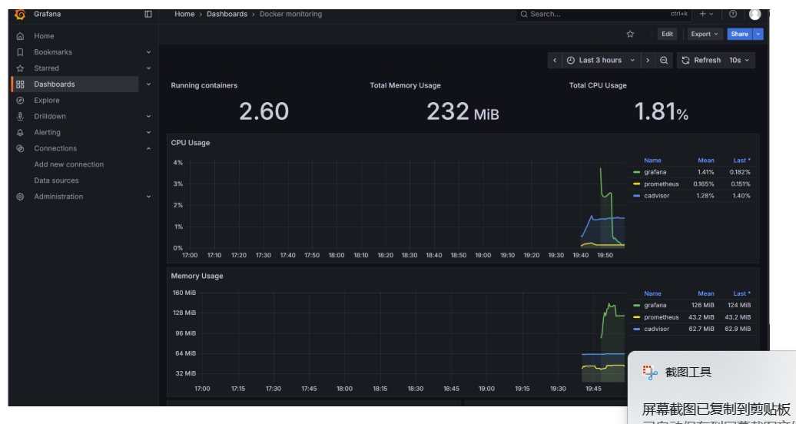Click the search magnifier icon
Viewport: 796px width, 424px height.
tap(524, 15)
